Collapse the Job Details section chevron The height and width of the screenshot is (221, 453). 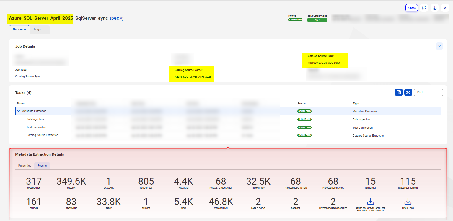(439, 46)
